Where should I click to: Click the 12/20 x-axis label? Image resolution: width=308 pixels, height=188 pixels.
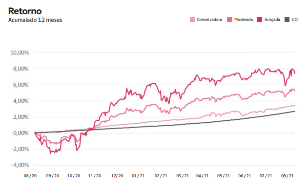coord(117,176)
